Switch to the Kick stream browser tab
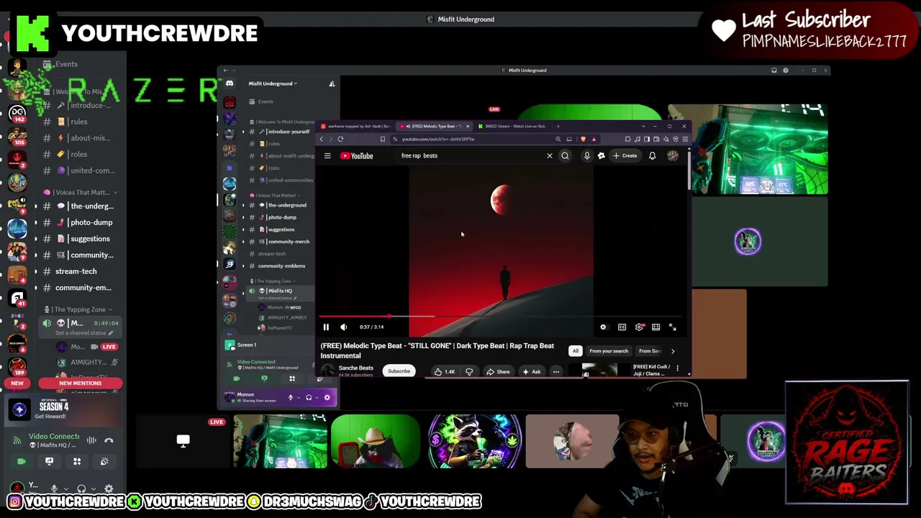The width and height of the screenshot is (921, 518). coord(512,127)
